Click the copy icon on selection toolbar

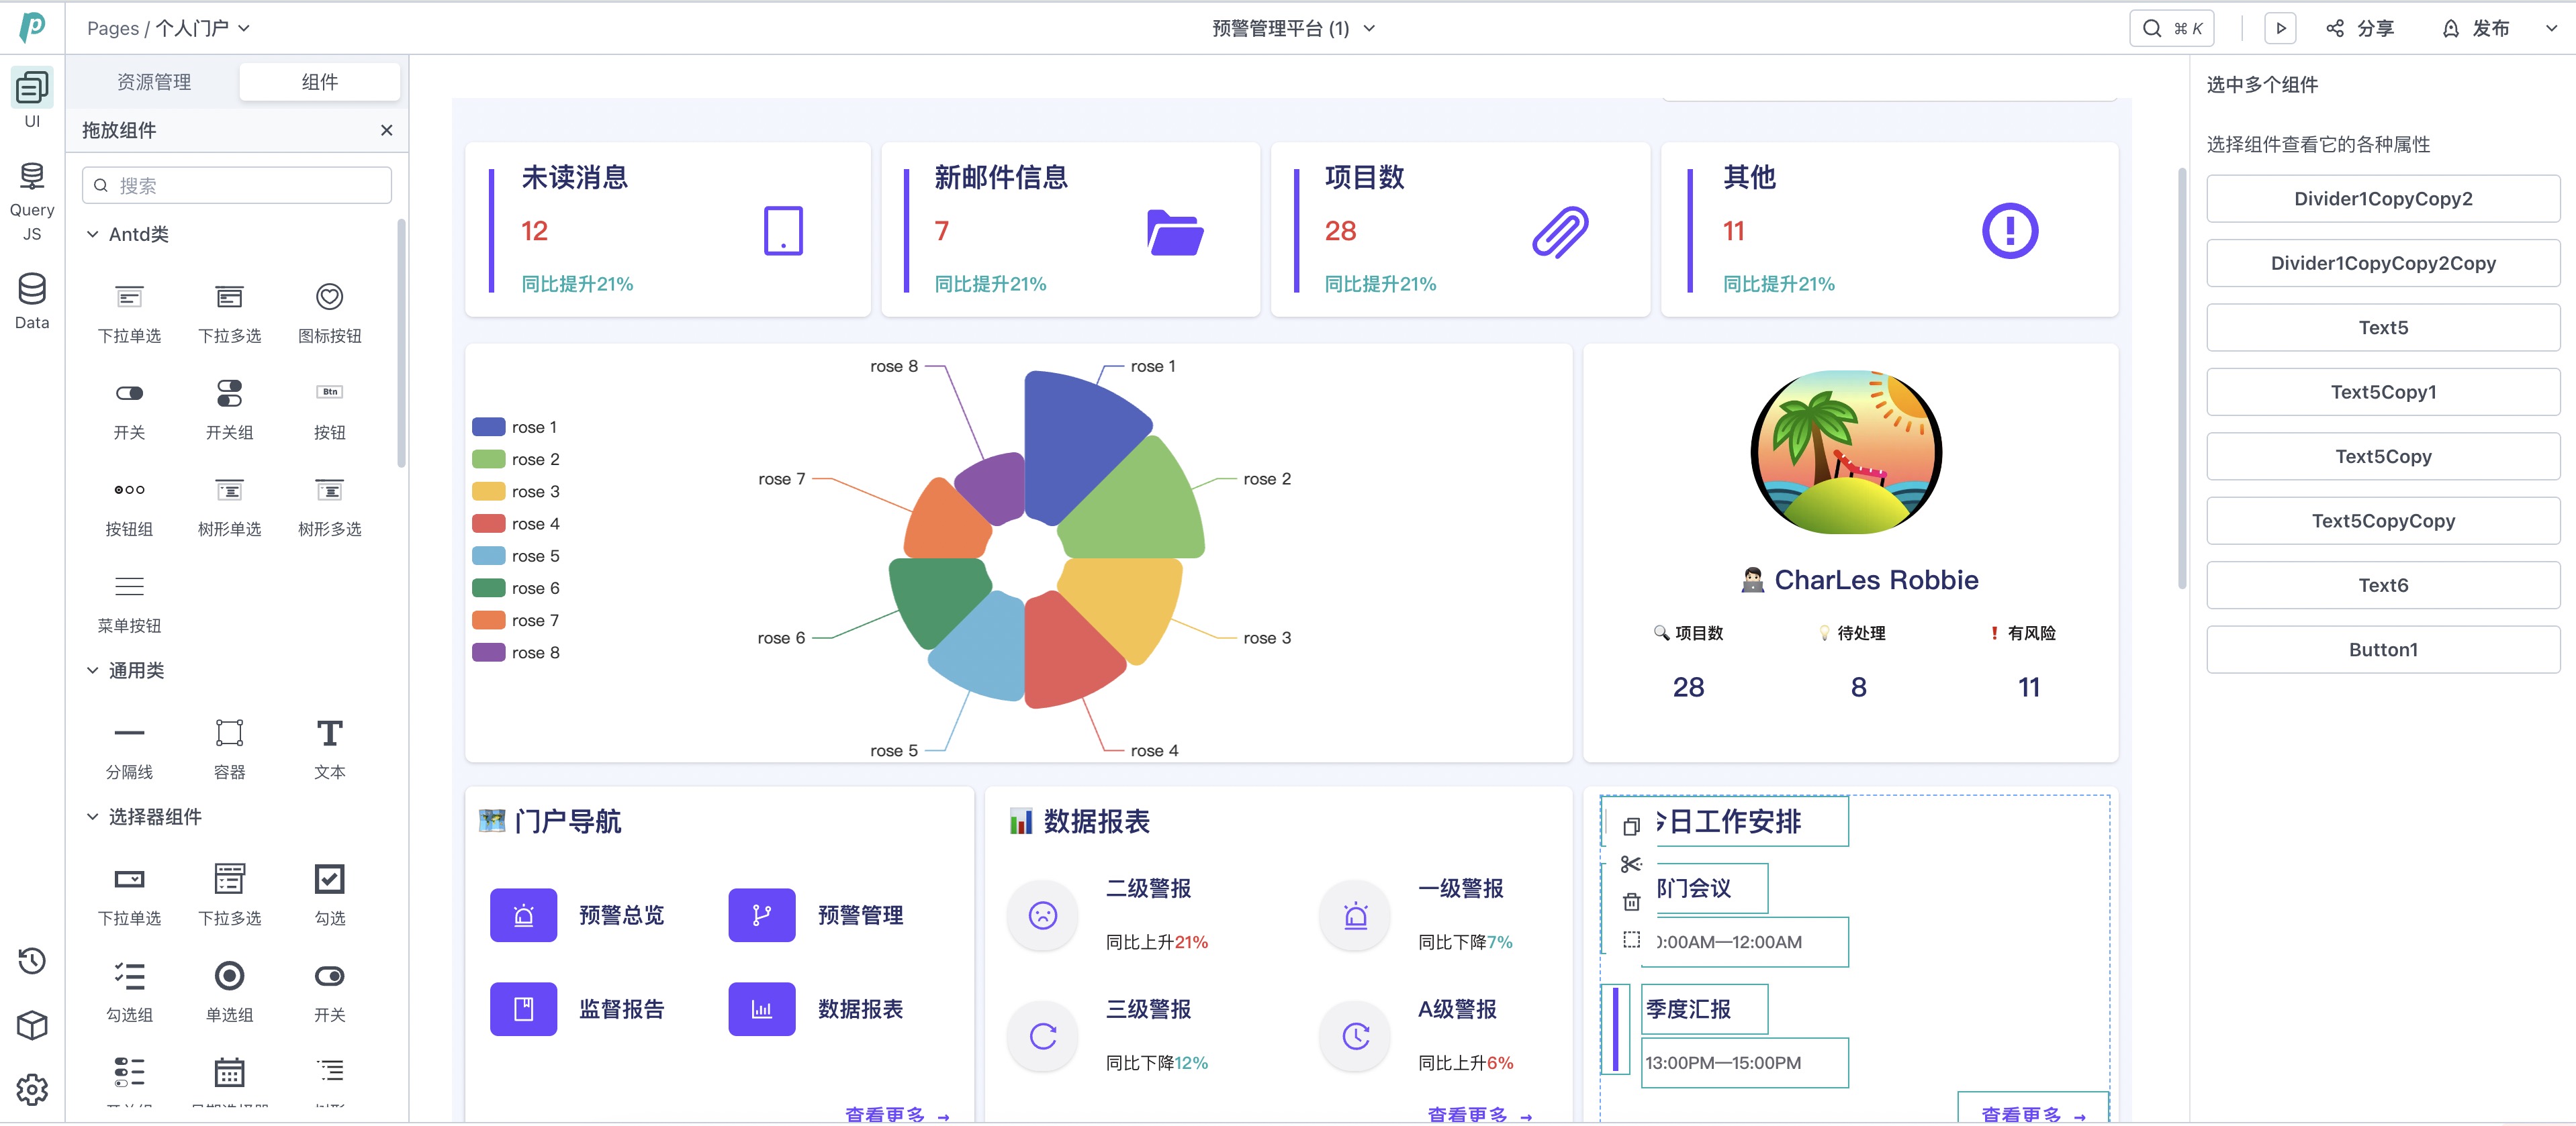[1631, 826]
